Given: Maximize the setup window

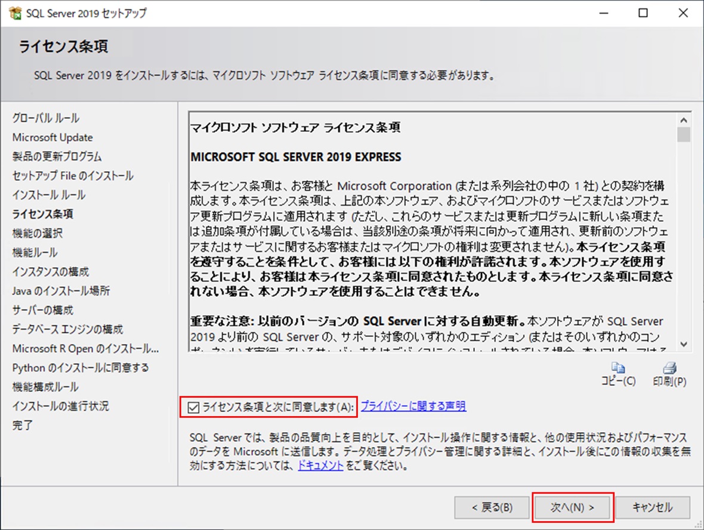Looking at the screenshot, I should point(643,13).
